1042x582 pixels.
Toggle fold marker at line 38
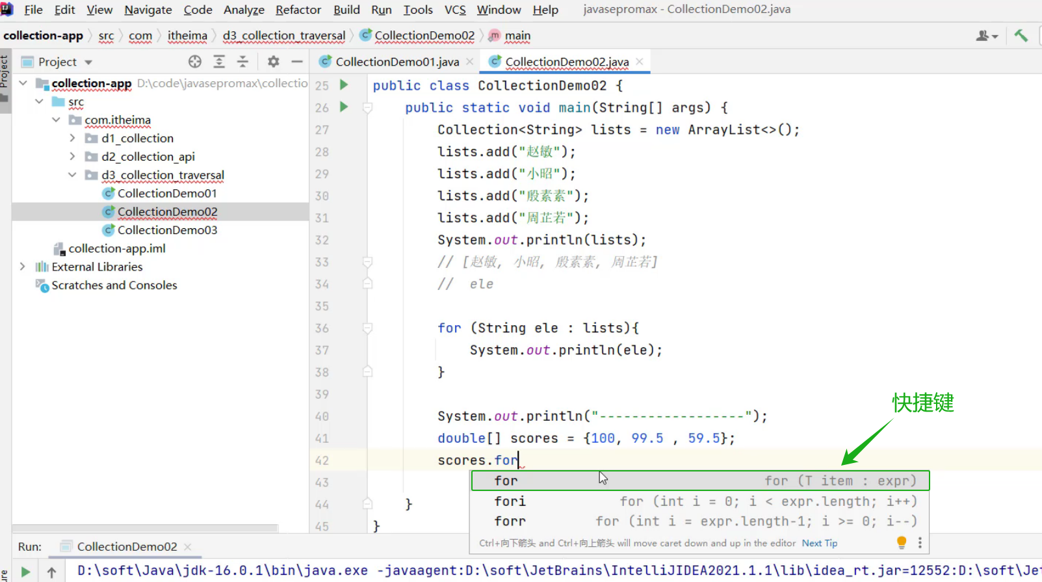(367, 372)
